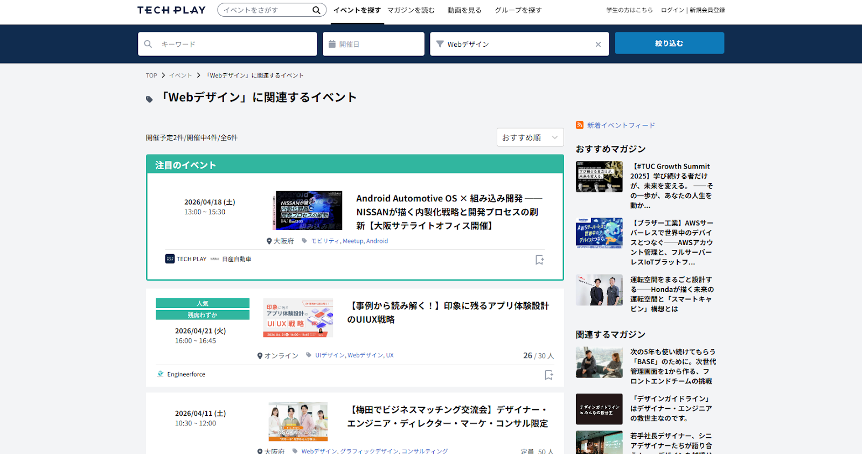The image size is (862, 454).
Task: Select the モビリティ tag link
Action: point(325,241)
